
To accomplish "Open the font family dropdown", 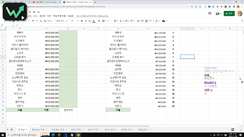I will coord(61,21).
